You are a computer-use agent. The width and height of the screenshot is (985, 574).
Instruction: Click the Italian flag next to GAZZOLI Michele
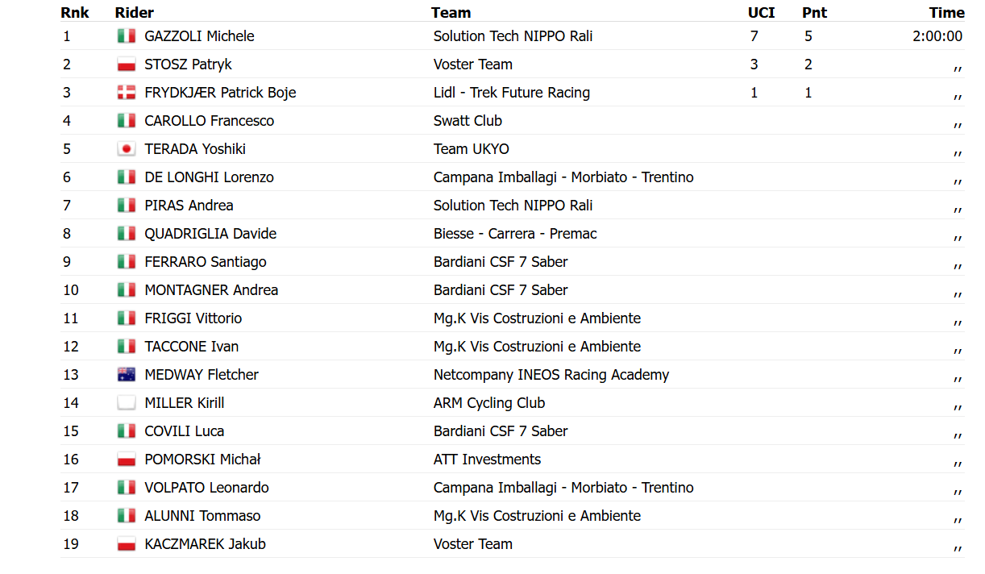point(126,36)
